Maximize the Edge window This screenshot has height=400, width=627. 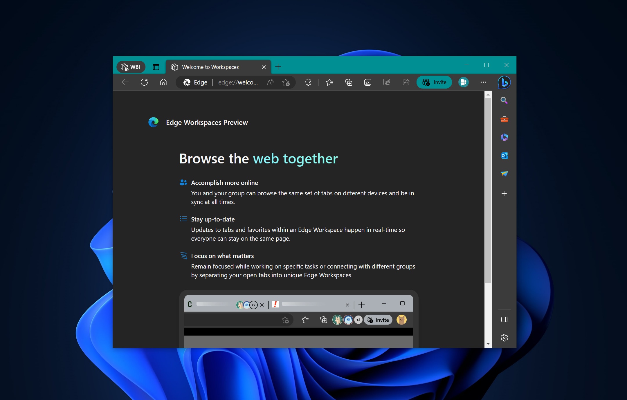(487, 65)
